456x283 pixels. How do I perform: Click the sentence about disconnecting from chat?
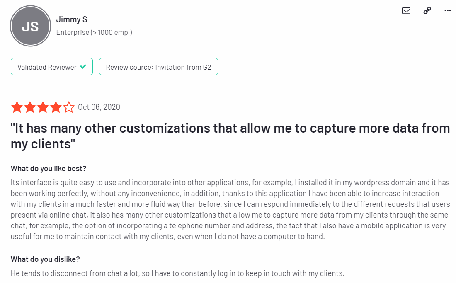coord(177,273)
